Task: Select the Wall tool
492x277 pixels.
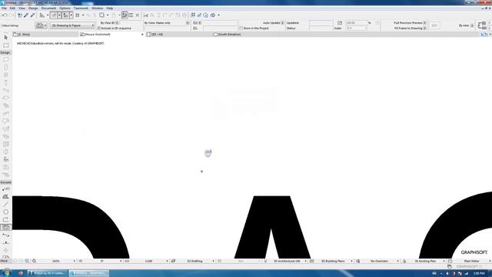Action: pos(5,60)
